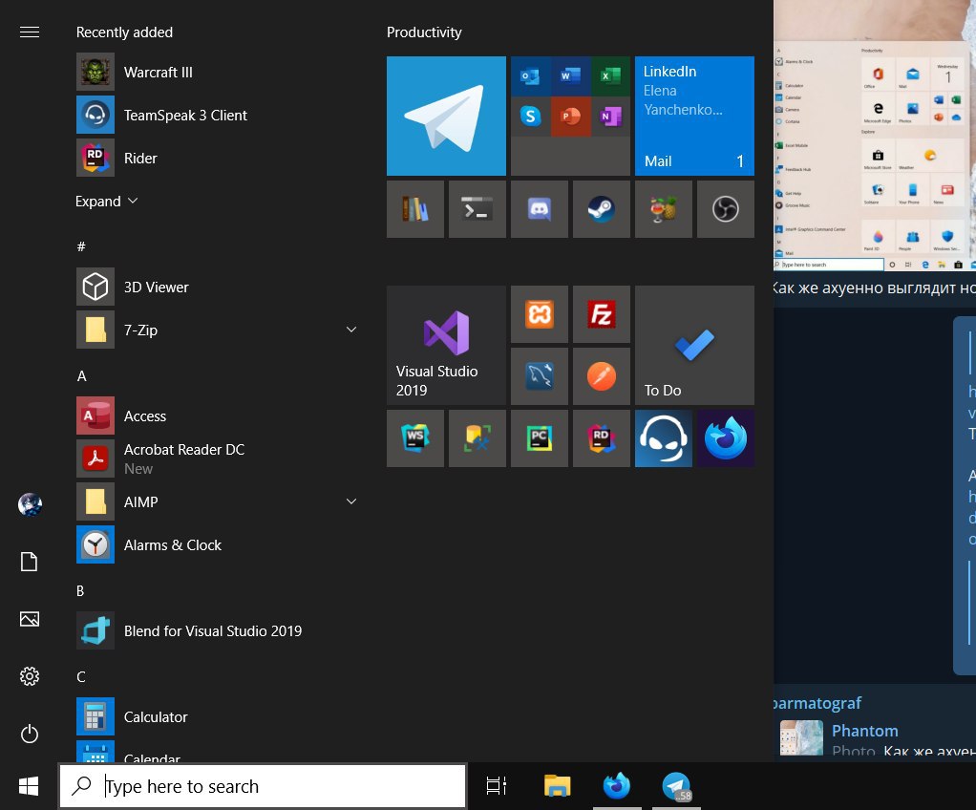The image size is (976, 810).
Task: Open the TeamSpeak headset tile
Action: click(664, 438)
